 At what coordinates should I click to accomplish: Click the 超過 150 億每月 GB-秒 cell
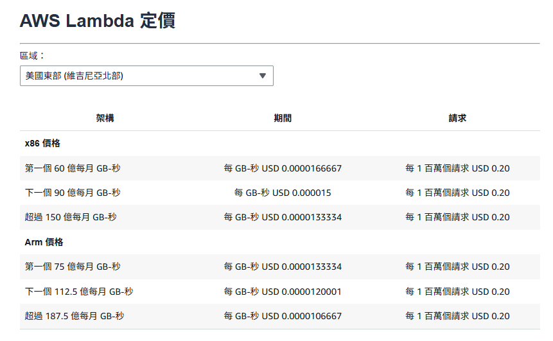pyautogui.click(x=71, y=217)
